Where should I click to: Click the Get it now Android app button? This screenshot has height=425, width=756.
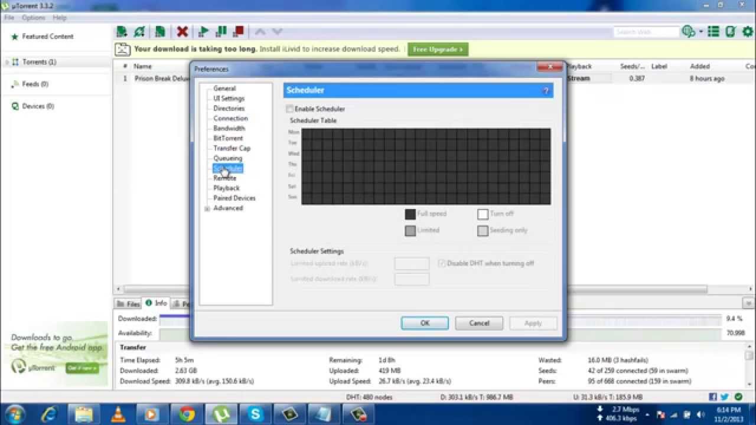point(82,368)
